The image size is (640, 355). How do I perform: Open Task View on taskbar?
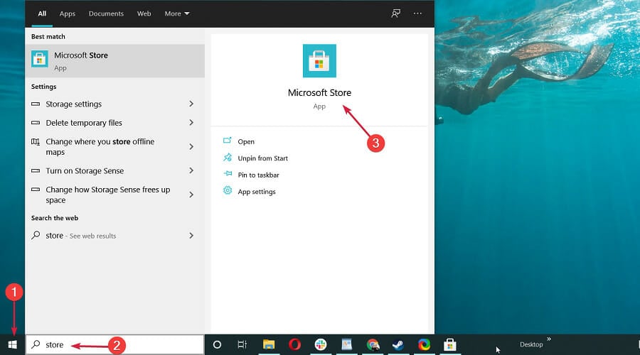coord(242,344)
